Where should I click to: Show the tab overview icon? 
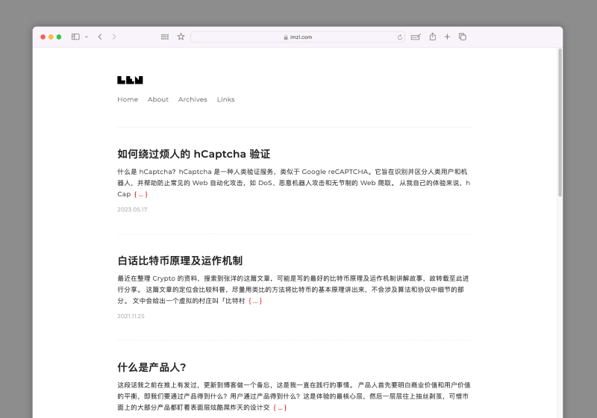[462, 37]
